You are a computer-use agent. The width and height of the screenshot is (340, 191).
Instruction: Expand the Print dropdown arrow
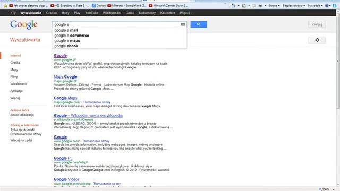click(266, 6)
